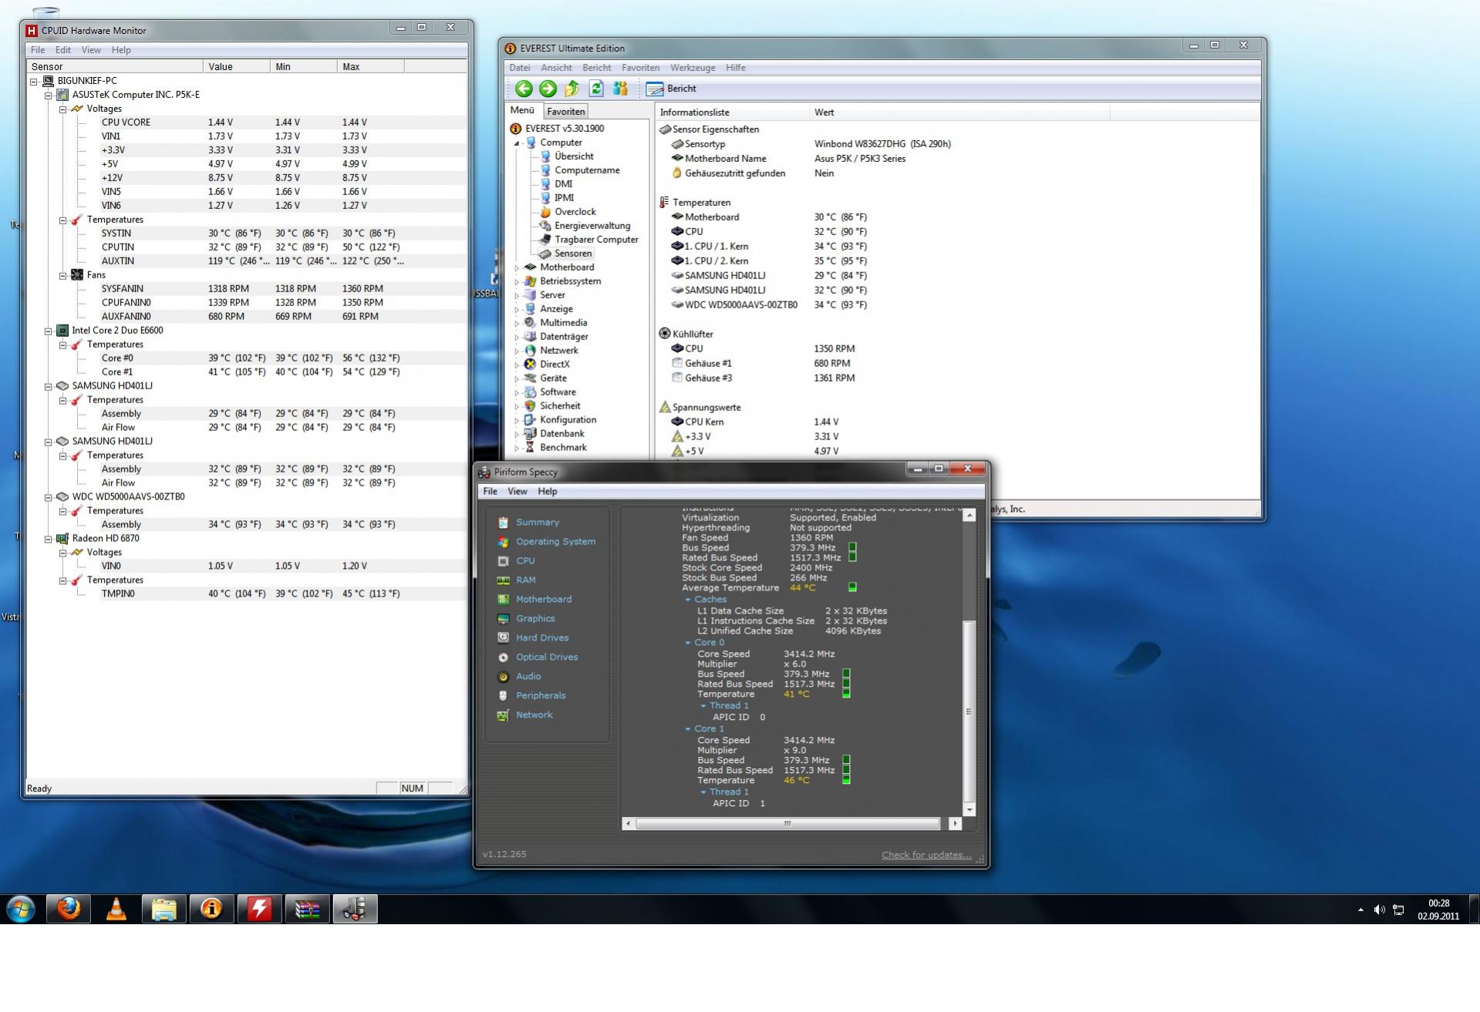
Task: Show hidden icons in the system tray
Action: click(x=1360, y=910)
